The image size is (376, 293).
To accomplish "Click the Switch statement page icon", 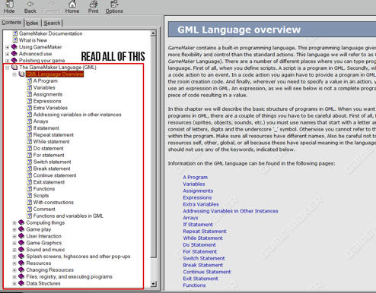I will tap(30, 162).
